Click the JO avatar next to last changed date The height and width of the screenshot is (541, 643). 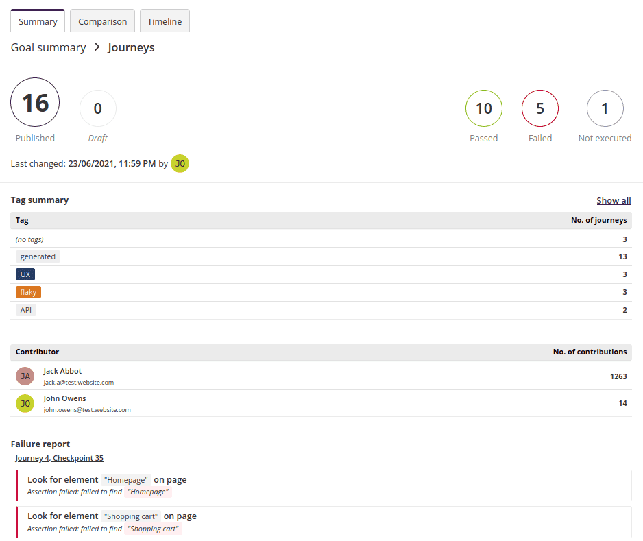click(x=180, y=164)
